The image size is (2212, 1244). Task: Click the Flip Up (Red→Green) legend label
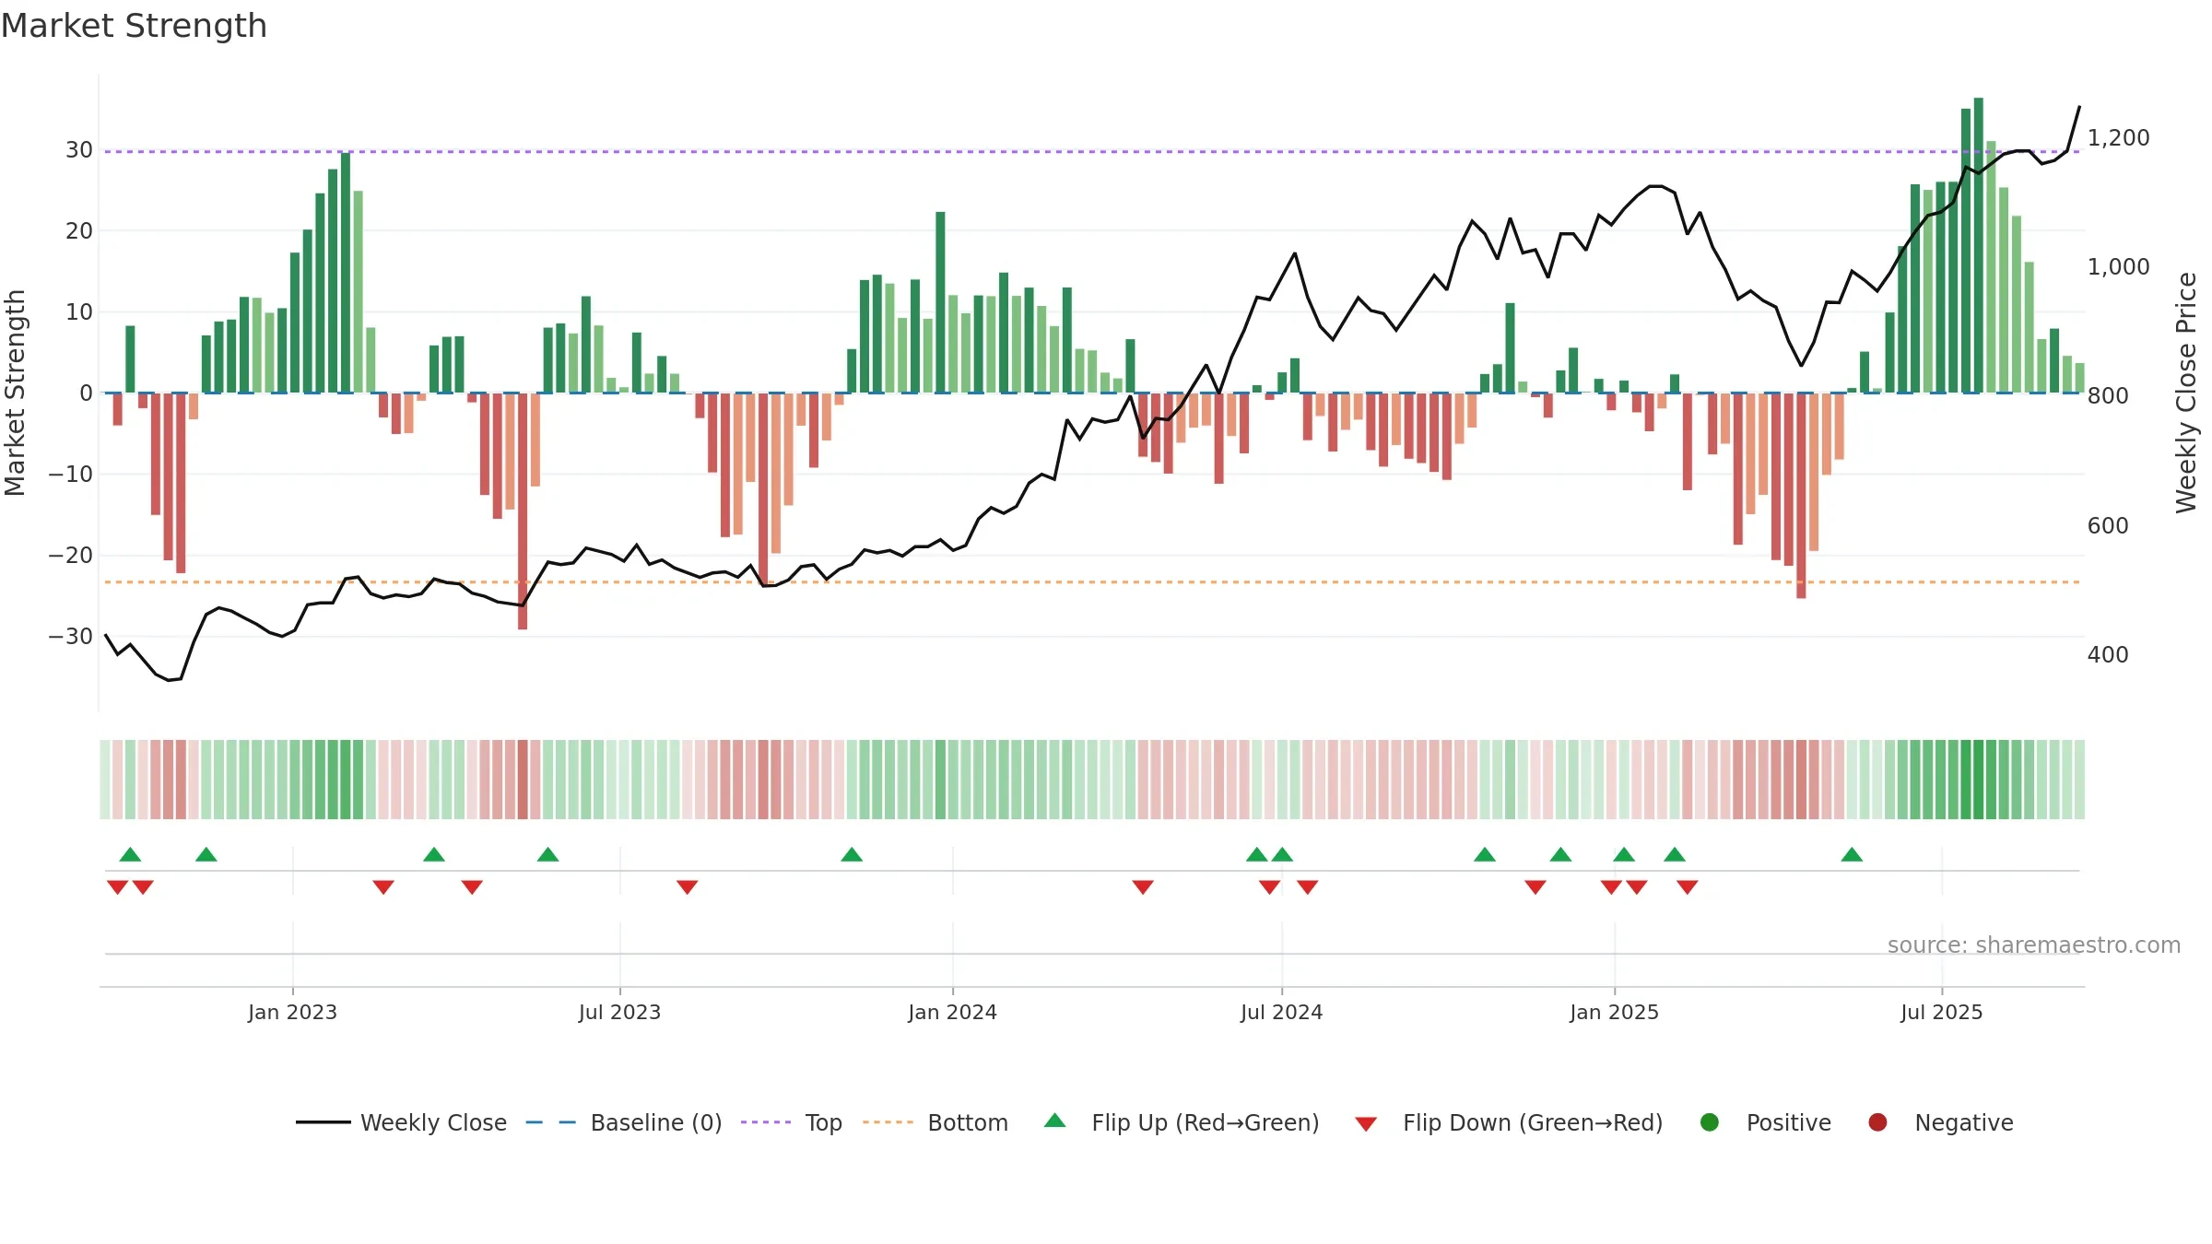[1206, 1122]
